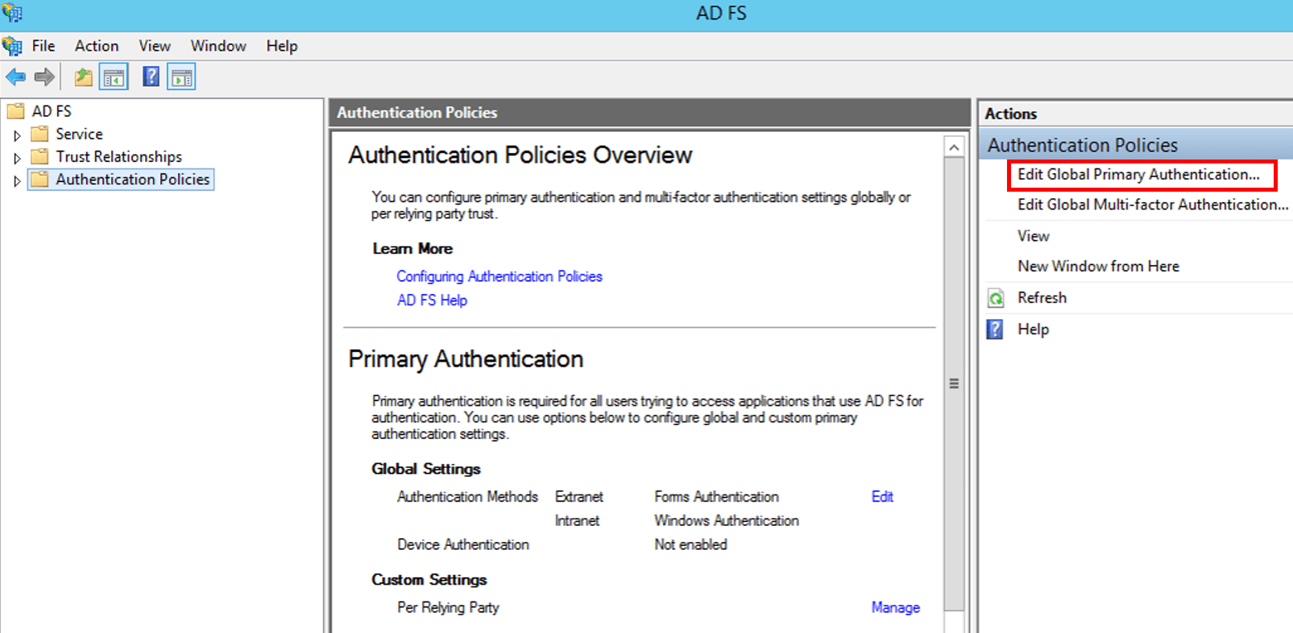
Task: Click the AD FS app icon beside File
Action: pos(12,46)
